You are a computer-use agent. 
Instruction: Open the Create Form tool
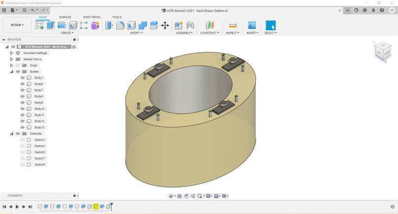pos(95,25)
